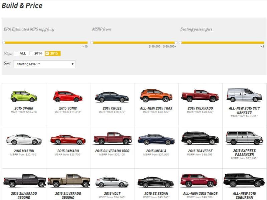Select the 2015 Silverado 1500 truck image
Viewport: 267px width, 200px height.
[x=112, y=138]
